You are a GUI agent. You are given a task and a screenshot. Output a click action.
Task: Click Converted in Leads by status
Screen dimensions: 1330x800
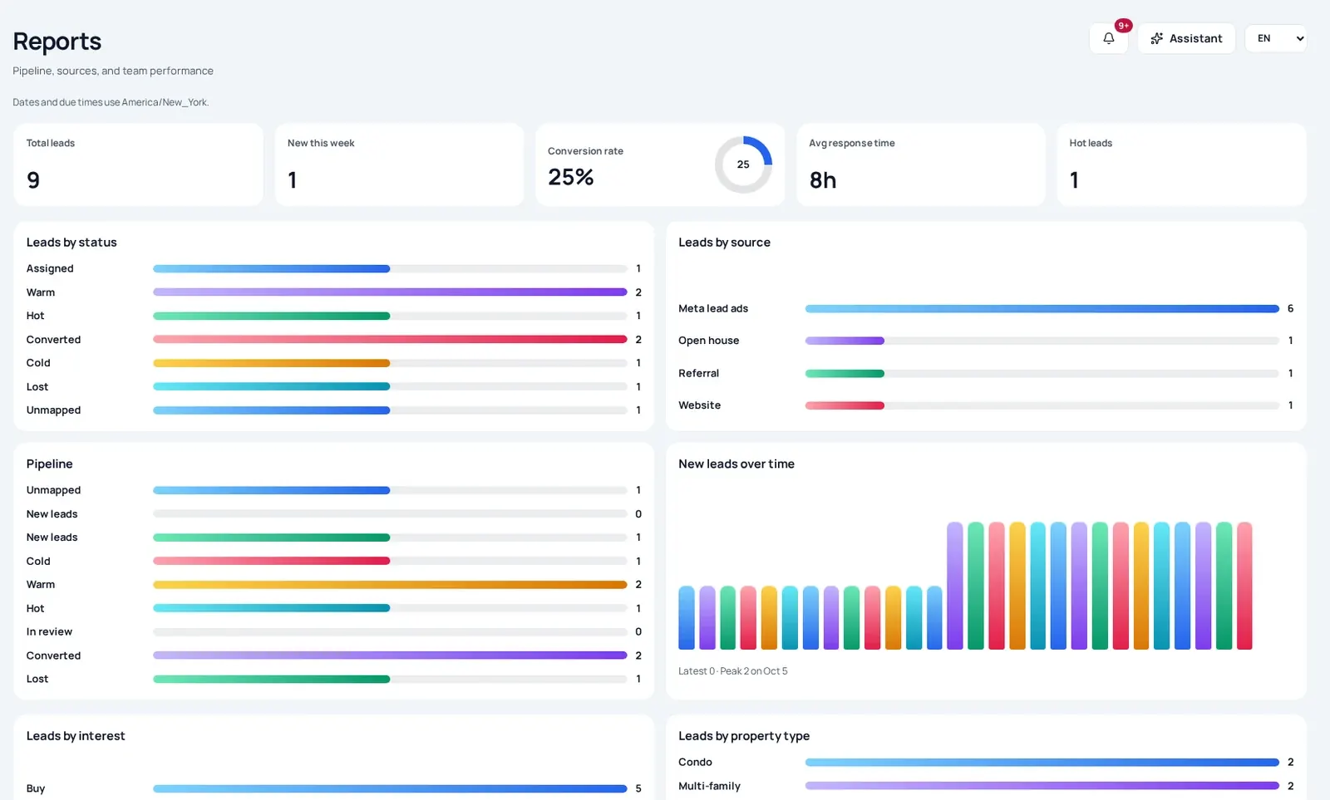point(53,340)
